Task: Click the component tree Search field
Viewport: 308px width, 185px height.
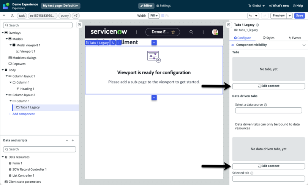Action: click(38, 25)
